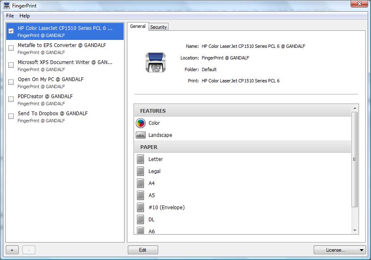Click the Landscape feature icon
The image size is (371, 260).
coord(141,135)
